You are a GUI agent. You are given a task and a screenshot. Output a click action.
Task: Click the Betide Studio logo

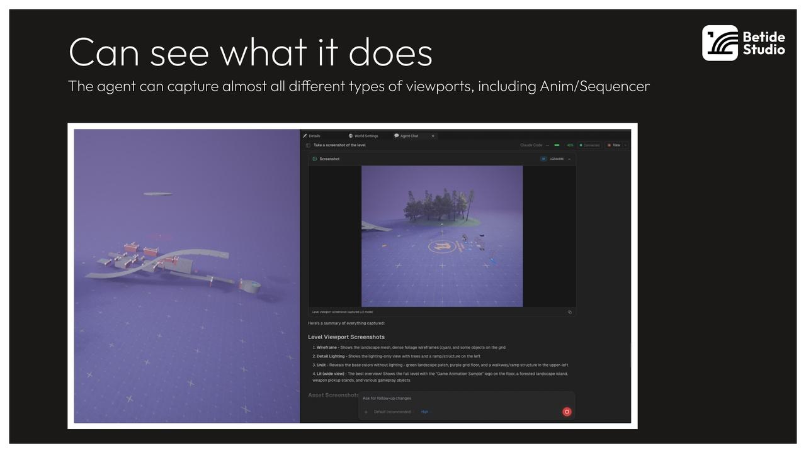(x=744, y=43)
